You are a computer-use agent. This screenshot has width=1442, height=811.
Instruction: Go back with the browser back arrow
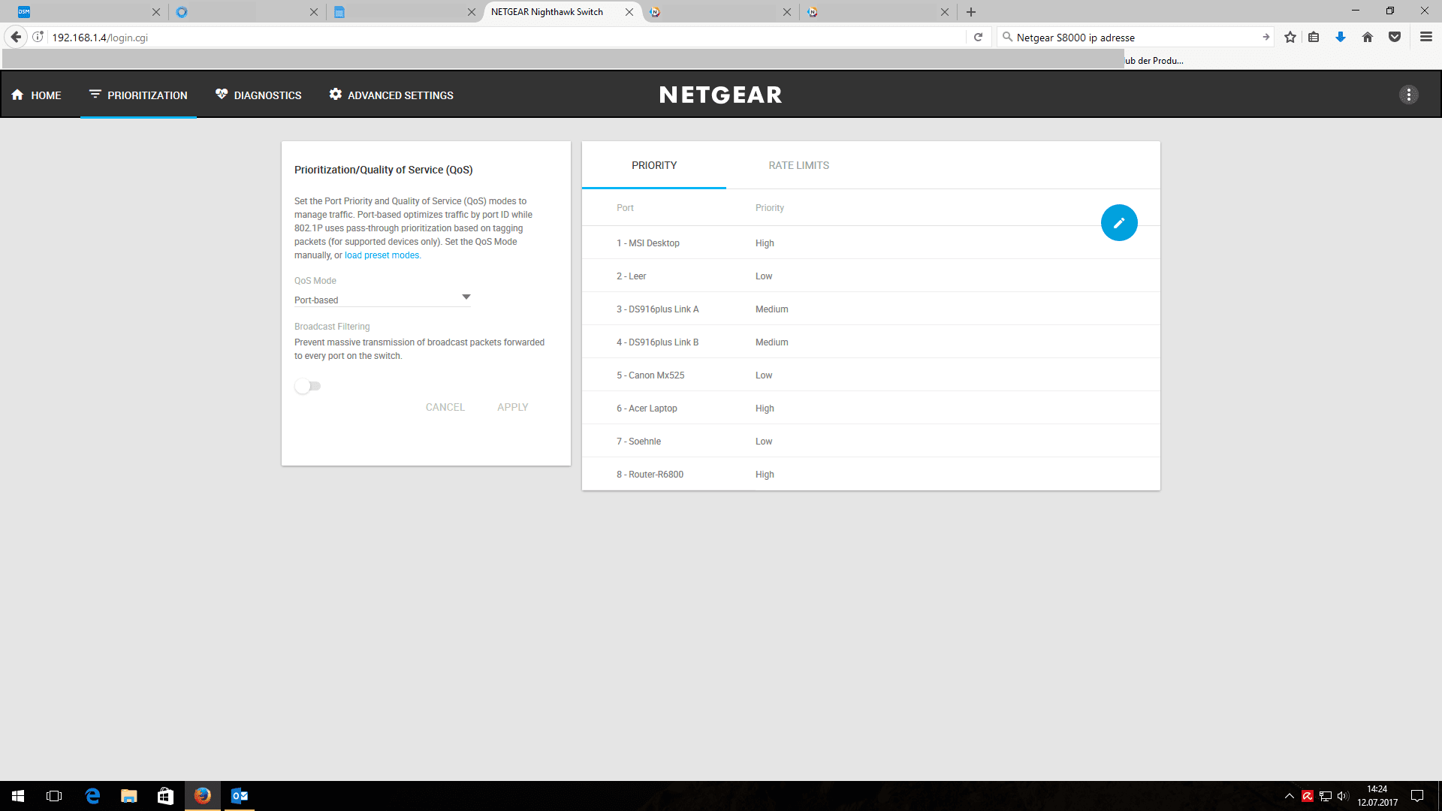pos(16,37)
